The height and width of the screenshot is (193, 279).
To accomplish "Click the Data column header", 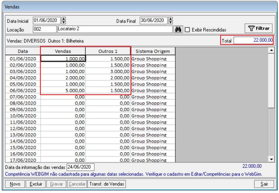I will pyautogui.click(x=23, y=51).
